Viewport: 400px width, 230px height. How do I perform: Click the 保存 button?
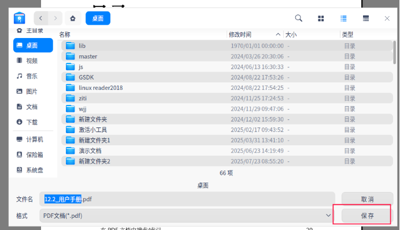tap(368, 216)
